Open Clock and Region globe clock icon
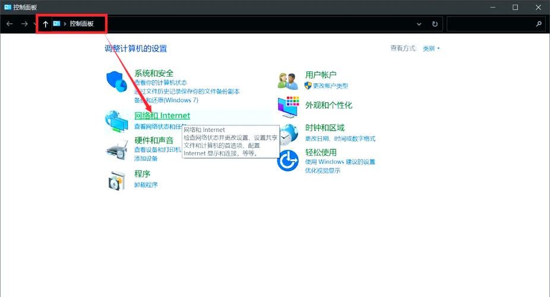The width and height of the screenshot is (550, 297). tap(289, 134)
